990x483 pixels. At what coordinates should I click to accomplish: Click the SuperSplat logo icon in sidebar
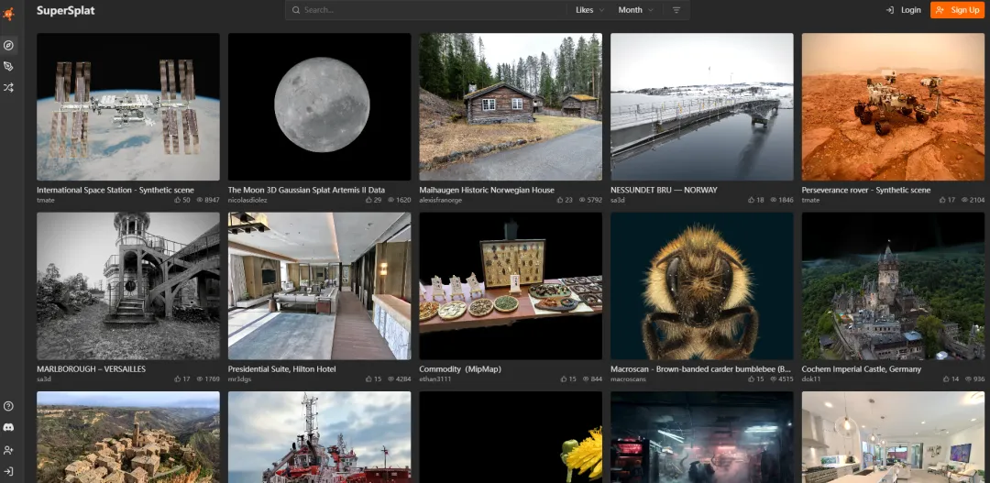[x=8, y=13]
